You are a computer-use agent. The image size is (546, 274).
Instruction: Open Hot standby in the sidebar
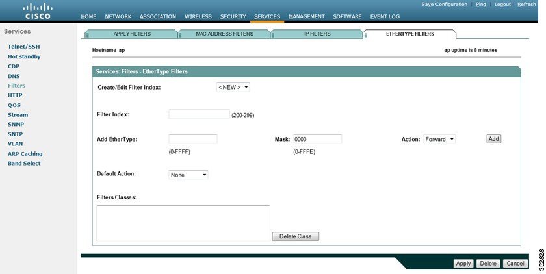(24, 56)
